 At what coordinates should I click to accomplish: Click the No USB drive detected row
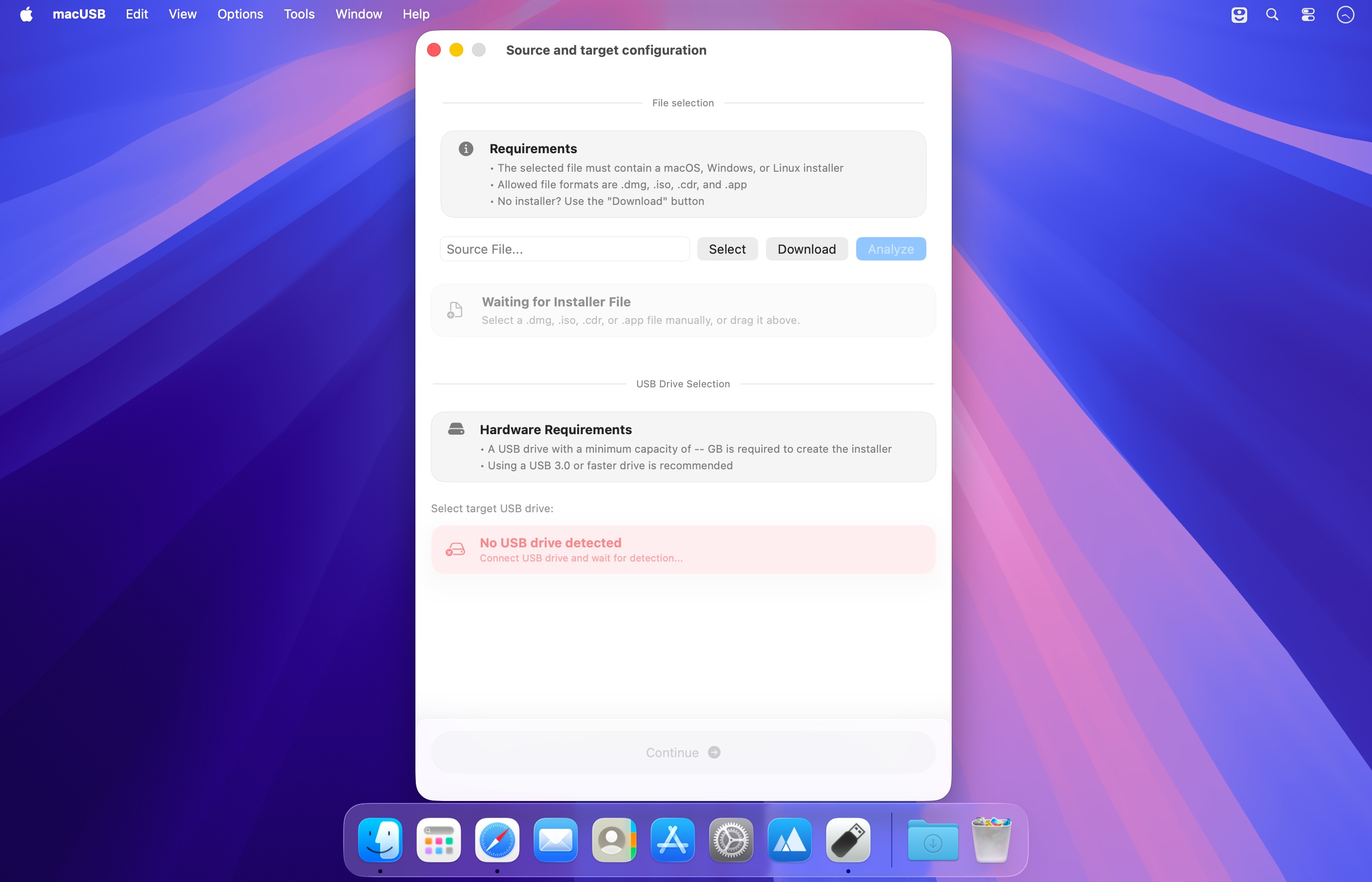pos(684,550)
